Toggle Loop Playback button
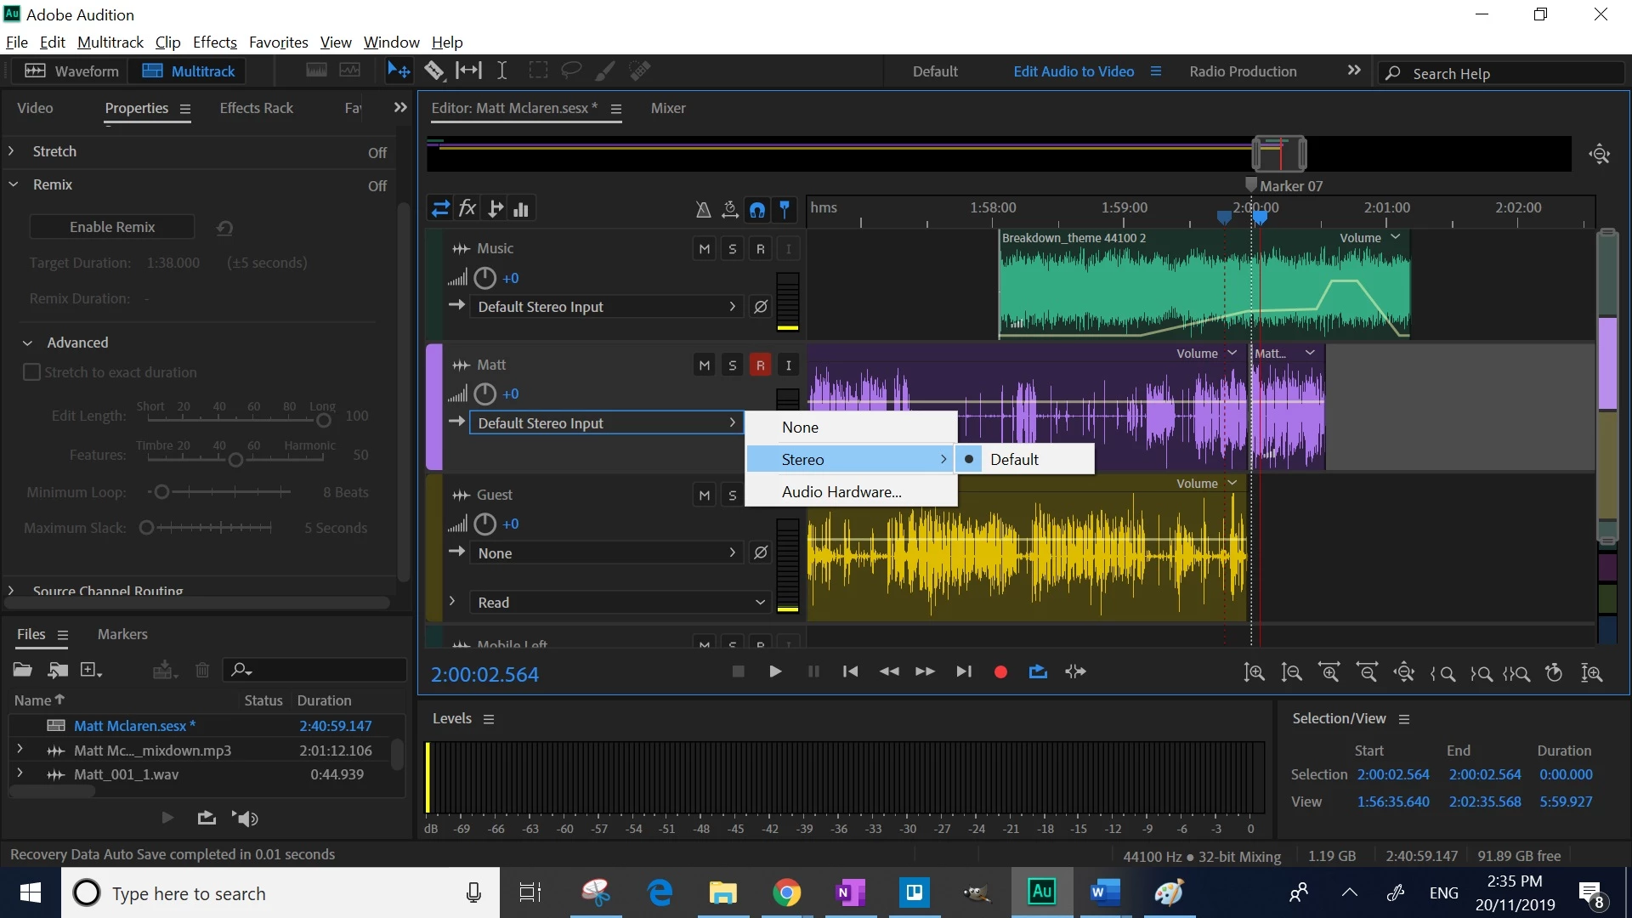The image size is (1632, 918). coord(1038,672)
